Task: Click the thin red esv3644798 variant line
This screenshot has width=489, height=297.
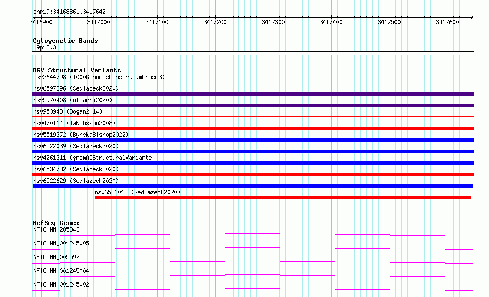Action: (x=253, y=82)
